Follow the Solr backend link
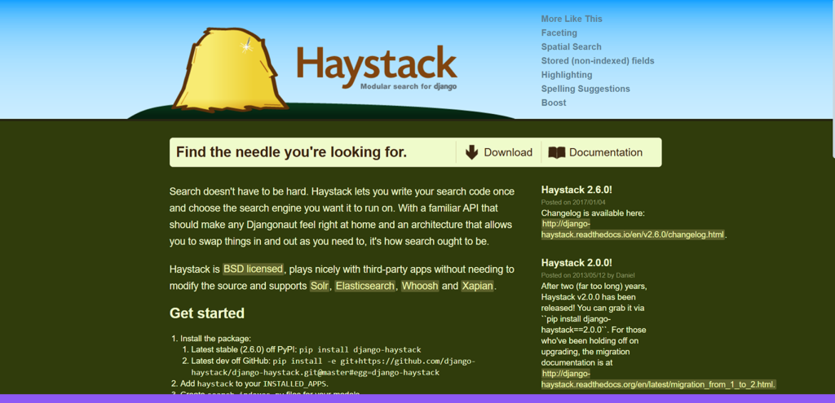 coord(320,287)
